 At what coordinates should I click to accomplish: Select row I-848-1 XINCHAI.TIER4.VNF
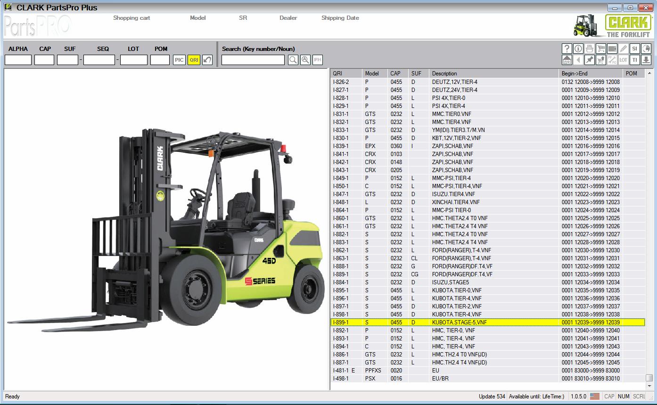(488, 202)
